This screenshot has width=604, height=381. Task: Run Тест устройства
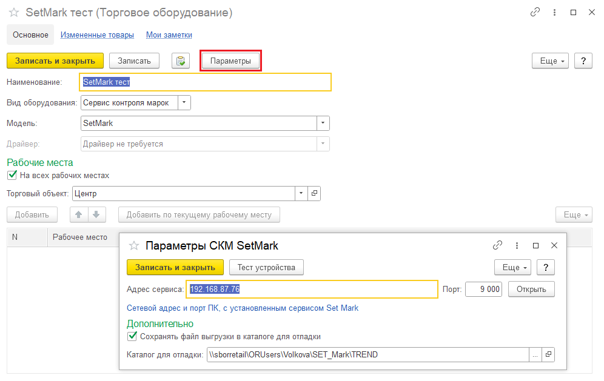[266, 267]
